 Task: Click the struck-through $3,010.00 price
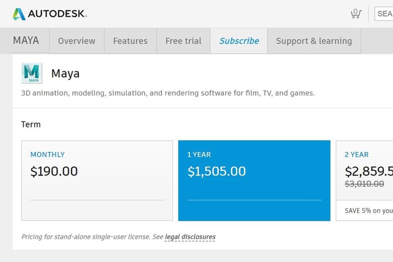click(x=364, y=184)
